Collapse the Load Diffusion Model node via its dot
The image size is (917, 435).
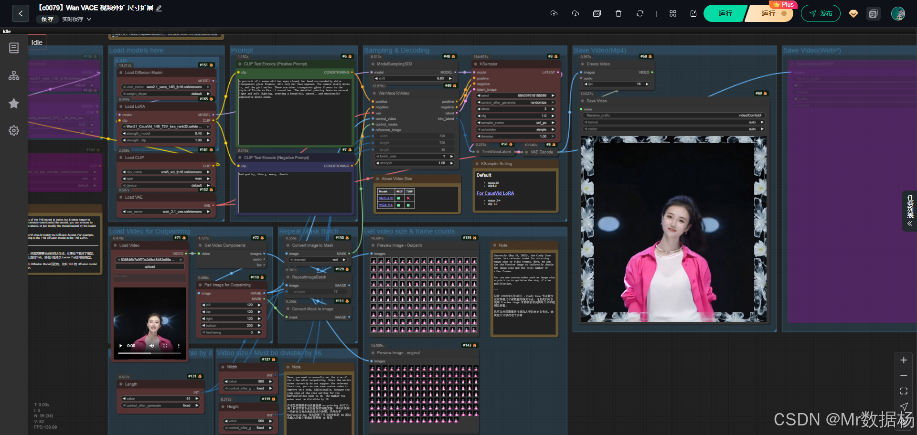[121, 73]
